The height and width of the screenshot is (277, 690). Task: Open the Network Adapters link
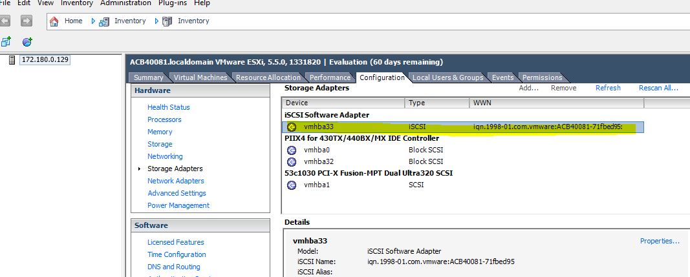tap(176, 181)
